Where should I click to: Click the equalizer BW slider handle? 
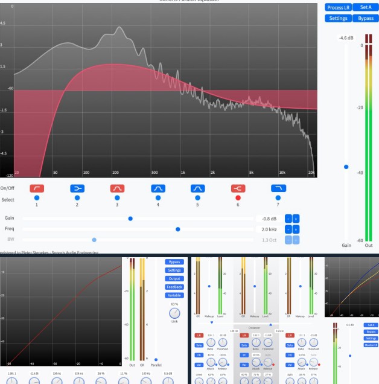point(94,240)
